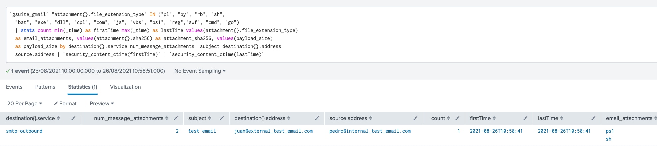
Task: Expand the 20 Per Page dropdown
Action: pyautogui.click(x=25, y=103)
